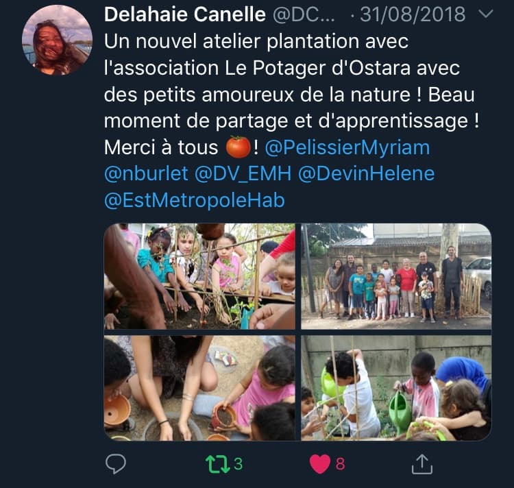The height and width of the screenshot is (488, 514).
Task: Click the tomato emoji in the tweet
Action: pyautogui.click(x=238, y=147)
